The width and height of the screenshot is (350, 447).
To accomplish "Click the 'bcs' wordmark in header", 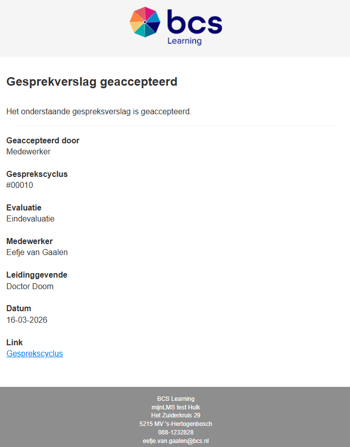I will 194,23.
